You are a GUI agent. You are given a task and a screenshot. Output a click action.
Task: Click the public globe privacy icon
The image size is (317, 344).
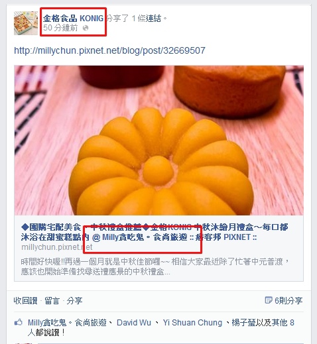coord(86,28)
